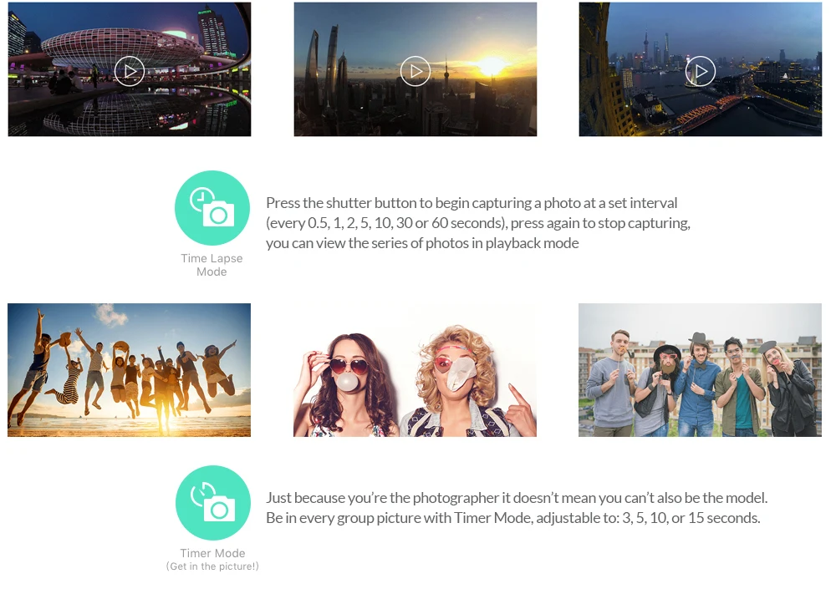This screenshot has width=836, height=594.
Task: Open the Shanghai river dusk thumbnail
Action: click(701, 69)
